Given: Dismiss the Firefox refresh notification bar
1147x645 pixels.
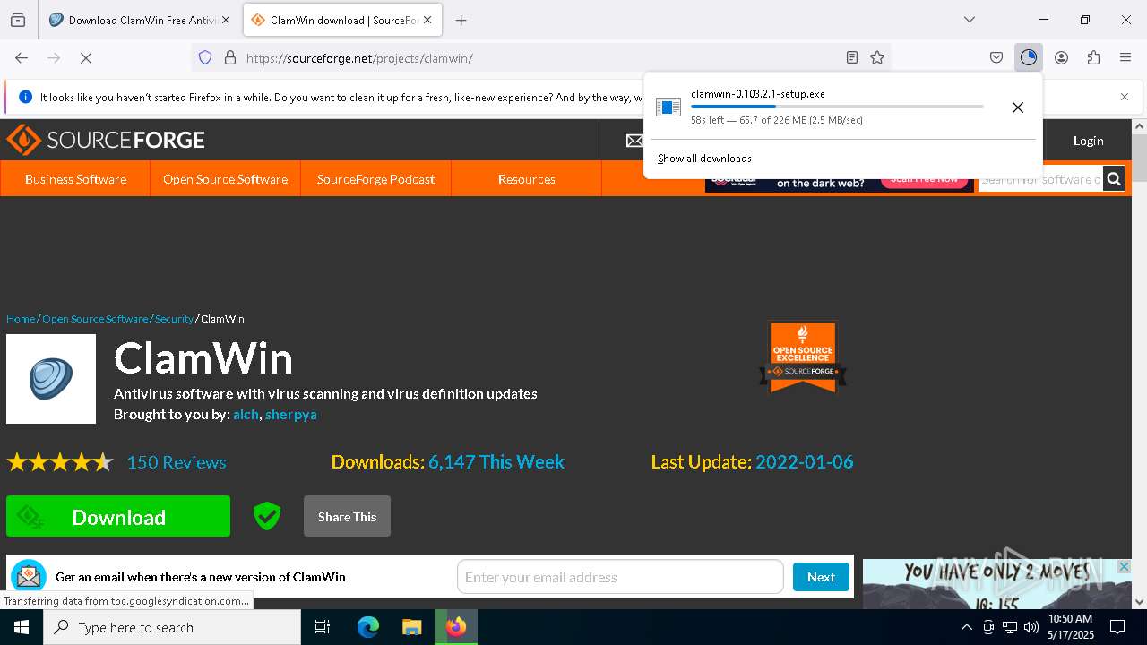Looking at the screenshot, I should point(1124,97).
